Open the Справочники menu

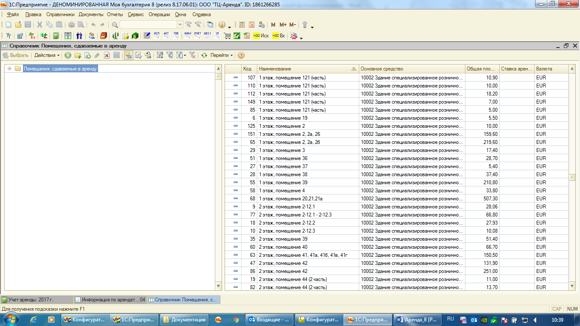60,14
